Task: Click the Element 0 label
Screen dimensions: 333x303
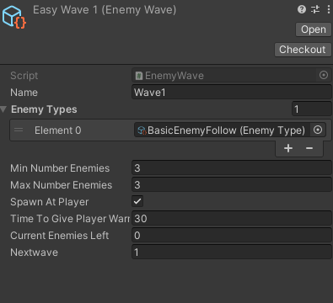Action: [x=58, y=130]
